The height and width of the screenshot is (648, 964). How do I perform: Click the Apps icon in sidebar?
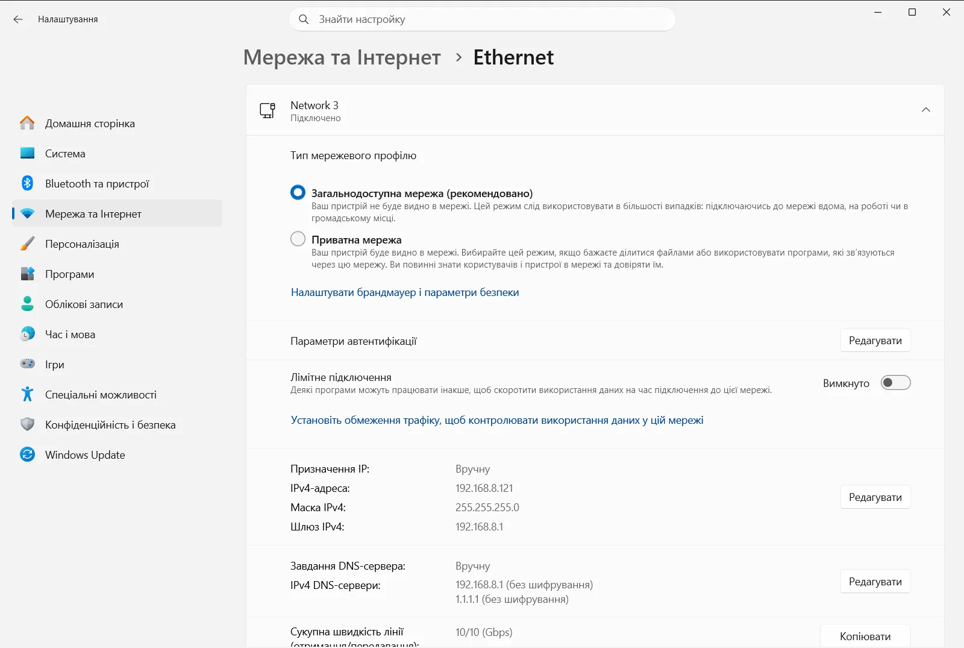pyautogui.click(x=27, y=274)
